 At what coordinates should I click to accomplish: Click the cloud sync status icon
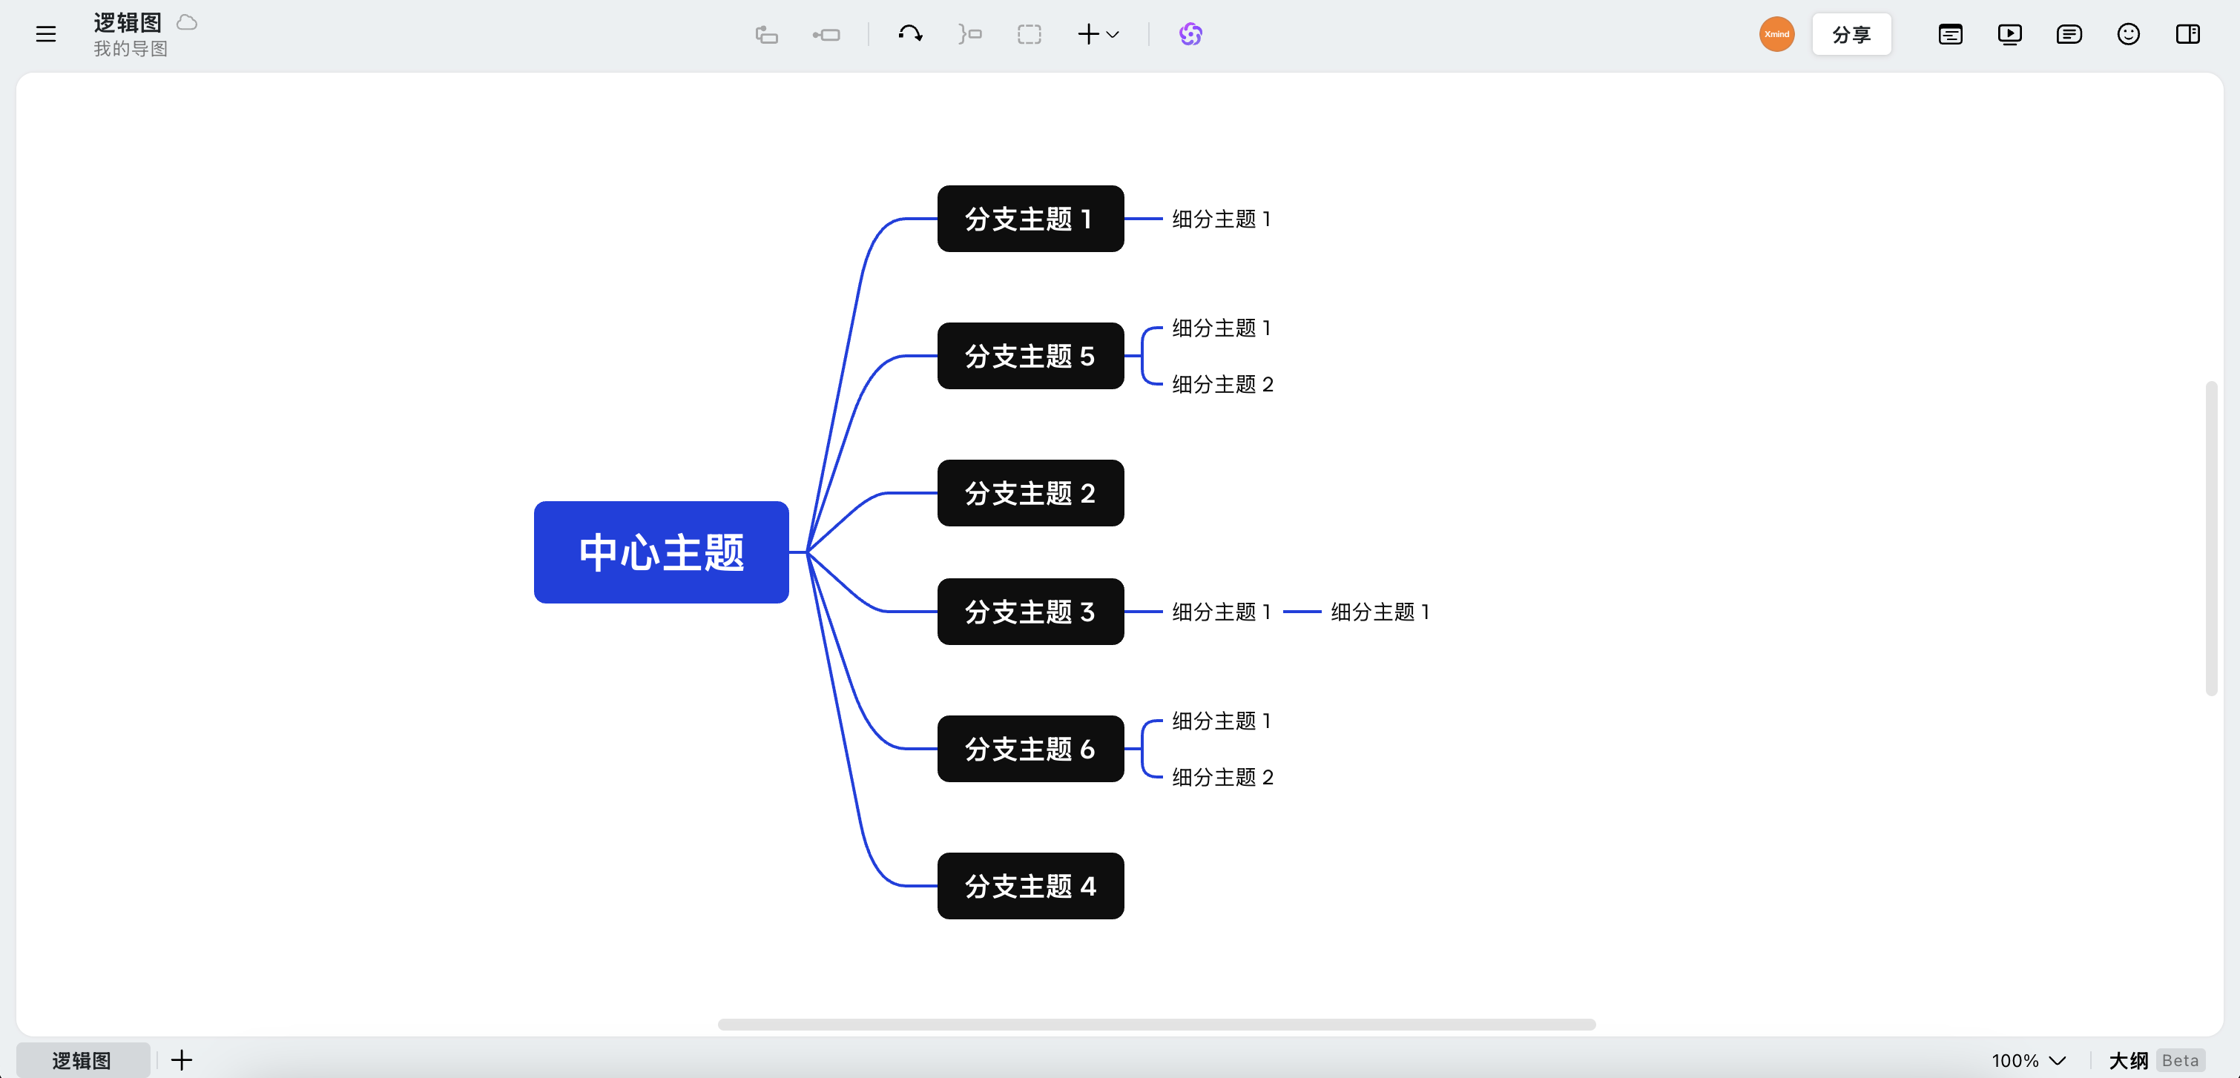click(x=187, y=22)
